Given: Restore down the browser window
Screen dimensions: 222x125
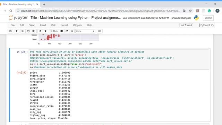Looking at the screenshot, I should (215, 4).
